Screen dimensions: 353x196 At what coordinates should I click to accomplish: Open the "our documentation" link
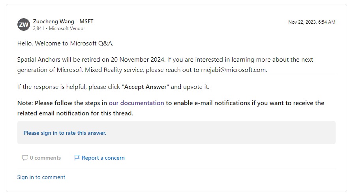(x=136, y=103)
